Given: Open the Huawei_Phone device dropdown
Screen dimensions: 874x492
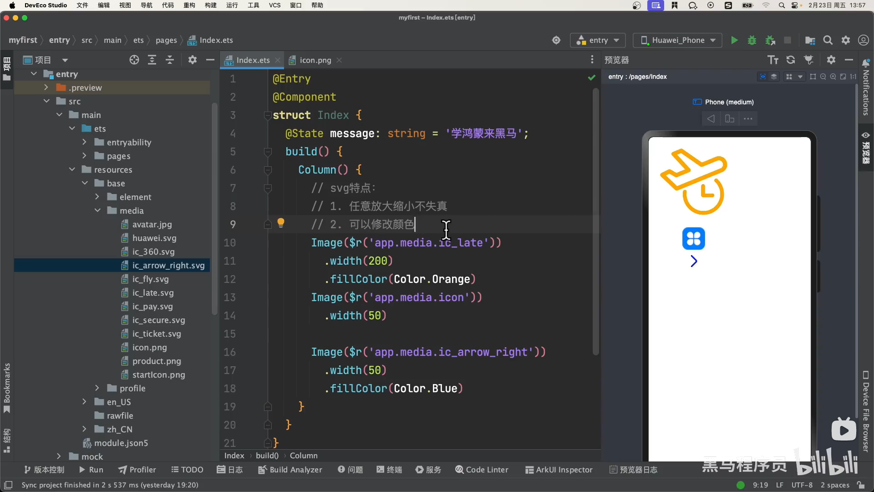Looking at the screenshot, I should click(678, 40).
